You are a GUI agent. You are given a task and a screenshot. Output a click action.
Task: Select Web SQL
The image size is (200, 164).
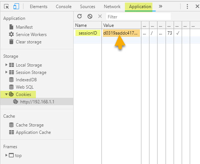click(25, 87)
